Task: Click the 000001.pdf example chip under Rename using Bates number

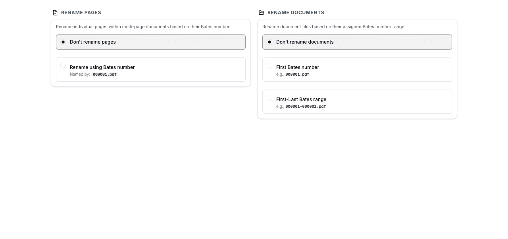Action: coord(104,74)
